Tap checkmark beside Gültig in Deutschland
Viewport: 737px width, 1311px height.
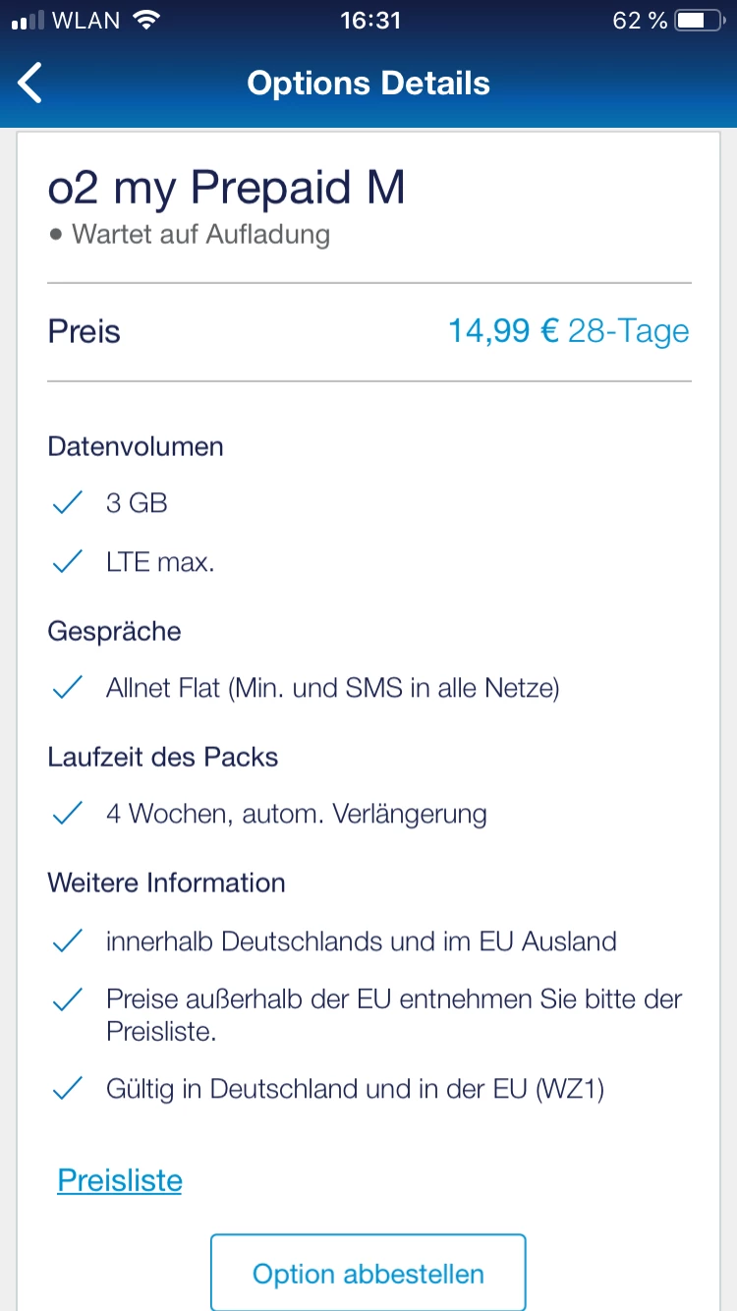pyautogui.click(x=67, y=1089)
